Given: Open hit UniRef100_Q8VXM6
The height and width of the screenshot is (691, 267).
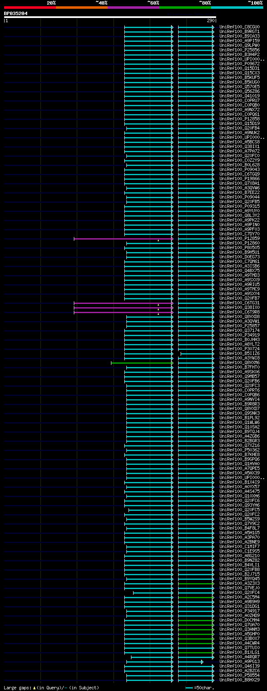Looking at the screenshot, I should pyautogui.click(x=239, y=363).
